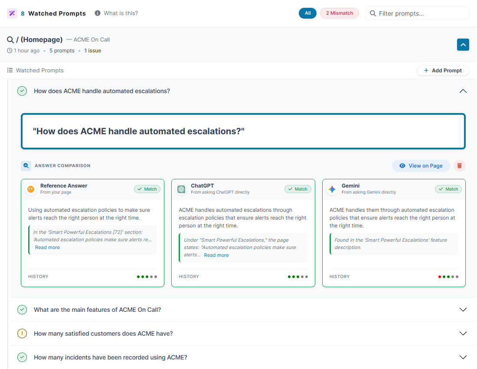
Task: Collapse the Homepage section with the blue chevron
Action: pyautogui.click(x=463, y=45)
